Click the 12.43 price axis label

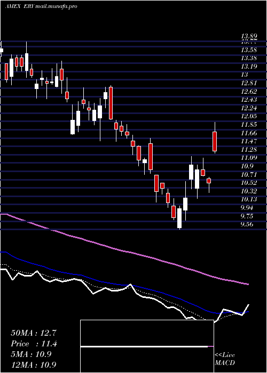pyautogui.click(x=249, y=100)
